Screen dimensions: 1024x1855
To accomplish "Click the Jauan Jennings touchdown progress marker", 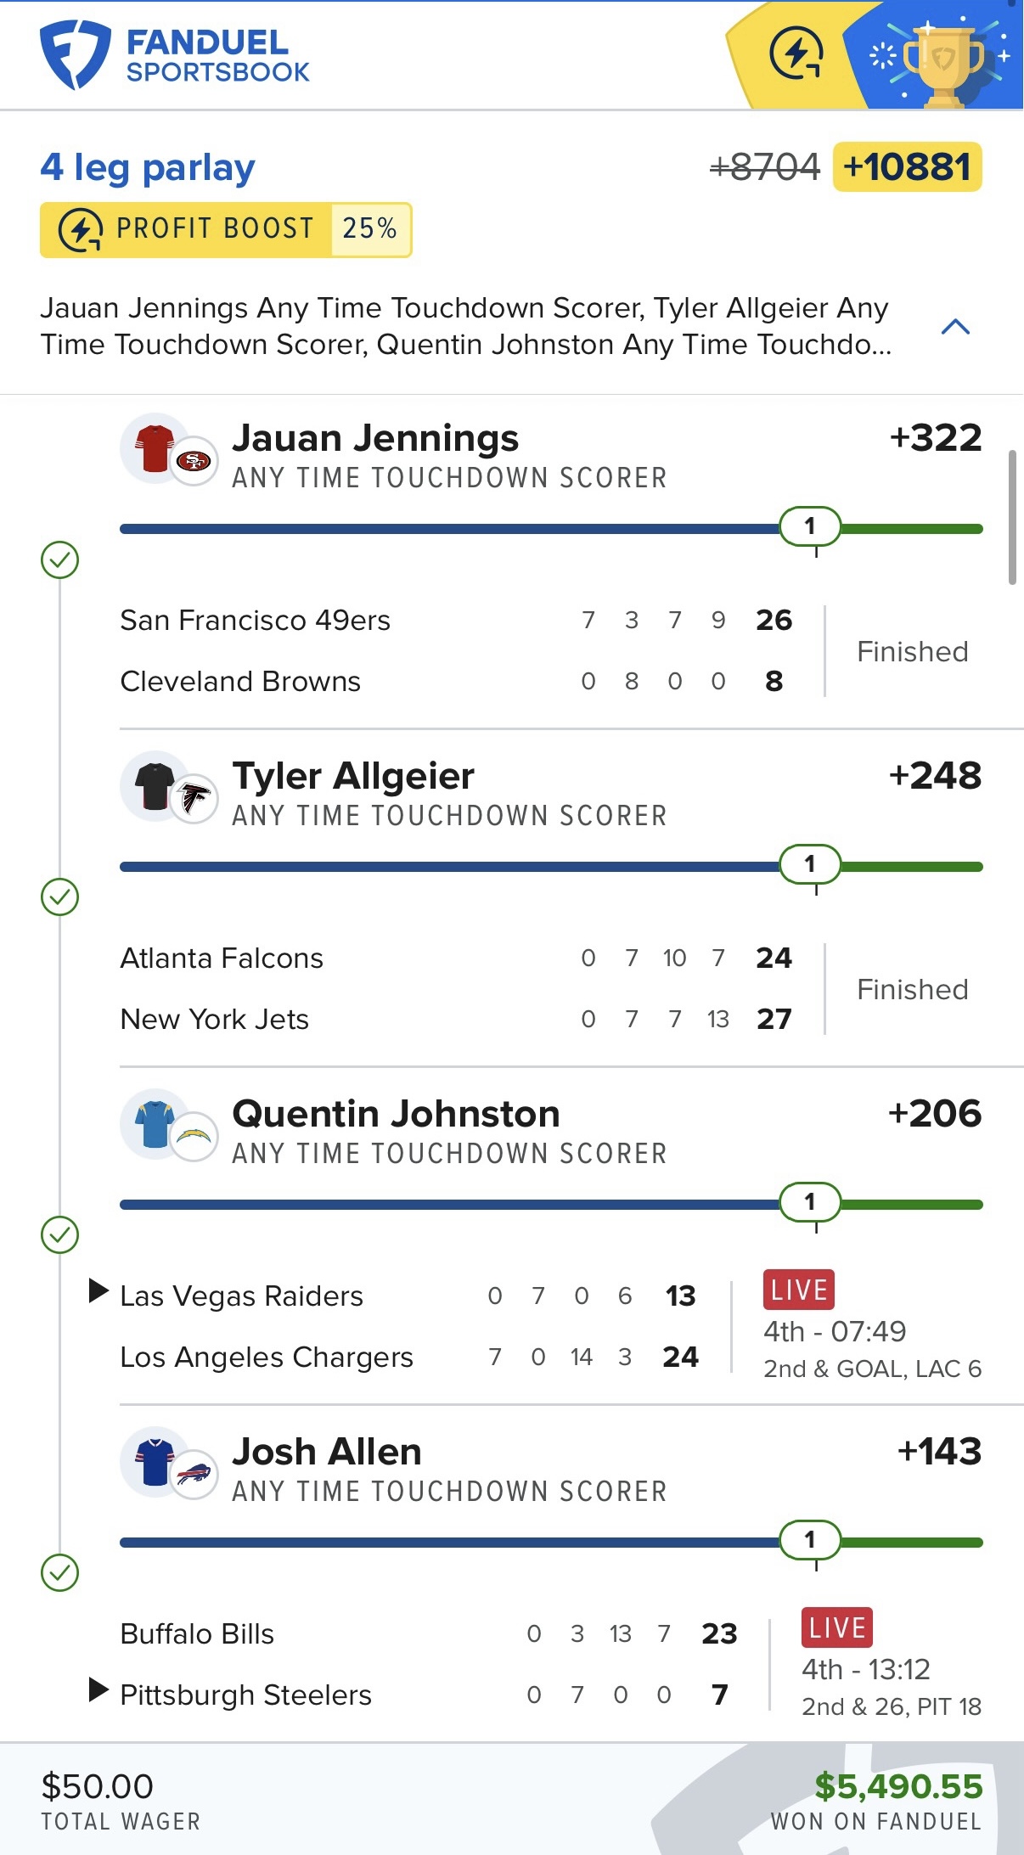I will point(810,526).
